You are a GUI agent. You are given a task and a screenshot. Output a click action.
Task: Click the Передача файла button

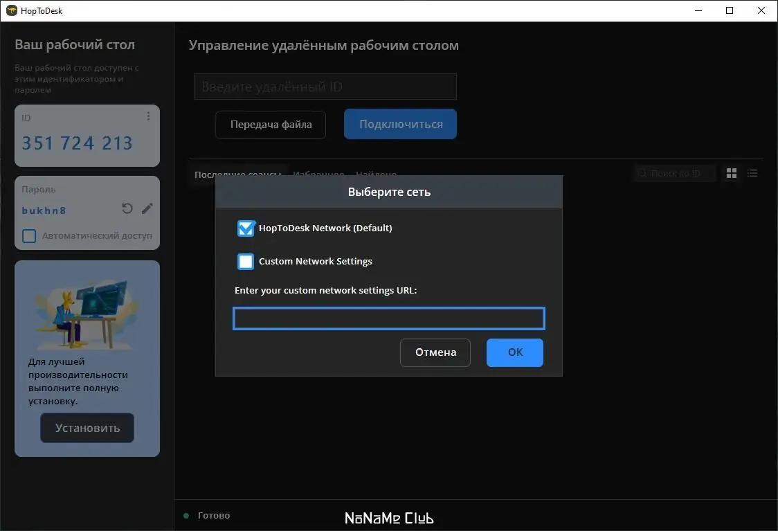point(271,125)
